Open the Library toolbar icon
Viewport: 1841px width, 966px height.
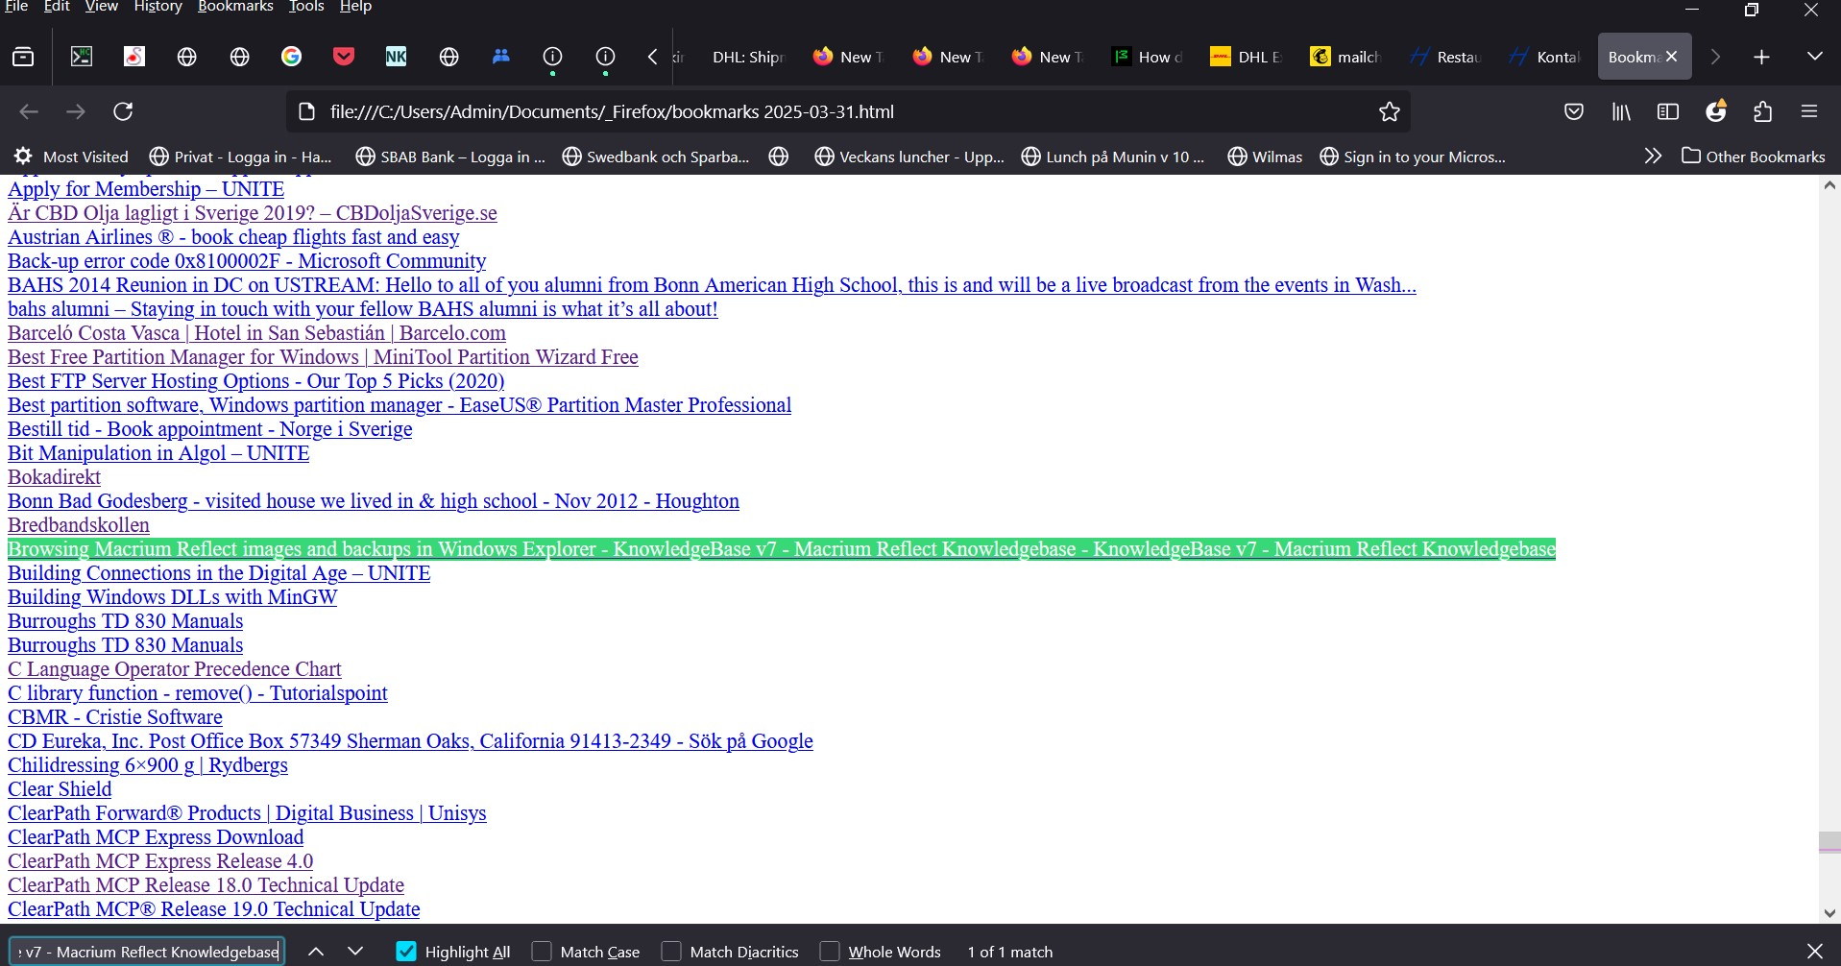pos(1621,111)
